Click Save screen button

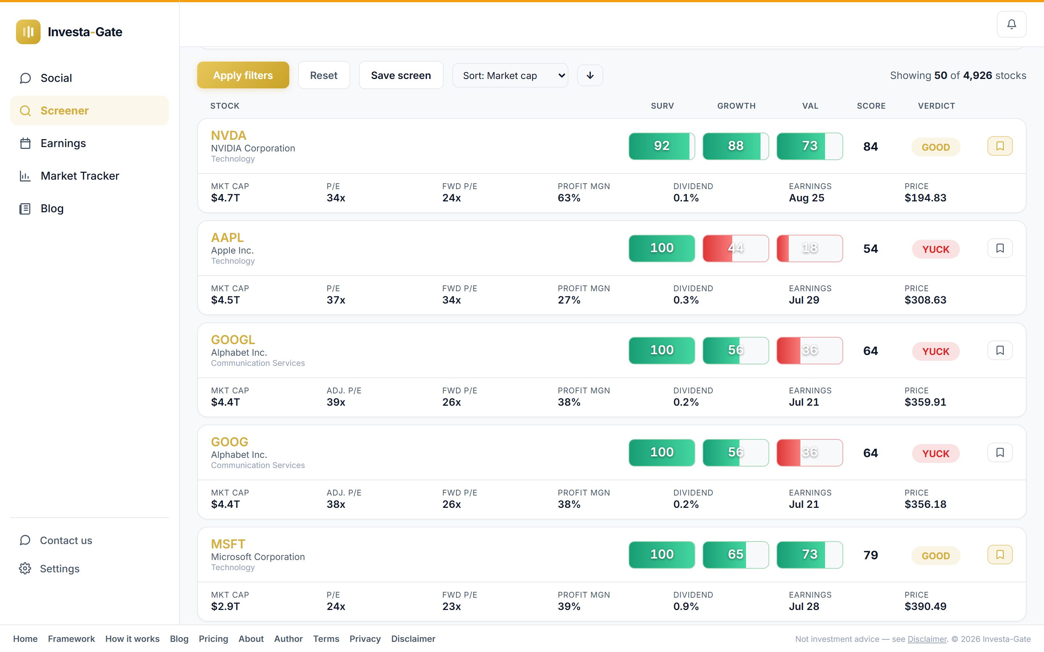pyautogui.click(x=401, y=75)
